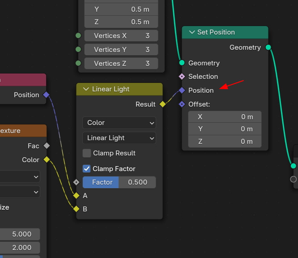The width and height of the screenshot is (298, 258).
Task: Collapse the Set Position node chevron
Action: coord(192,32)
